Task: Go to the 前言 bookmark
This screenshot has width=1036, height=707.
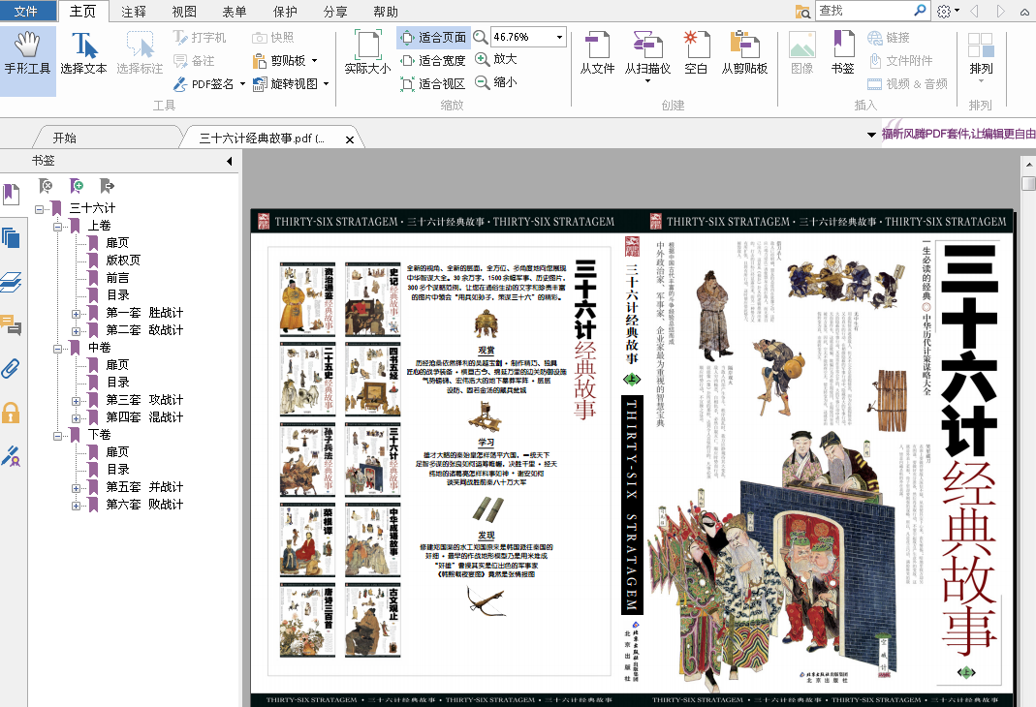Action: coord(117,278)
